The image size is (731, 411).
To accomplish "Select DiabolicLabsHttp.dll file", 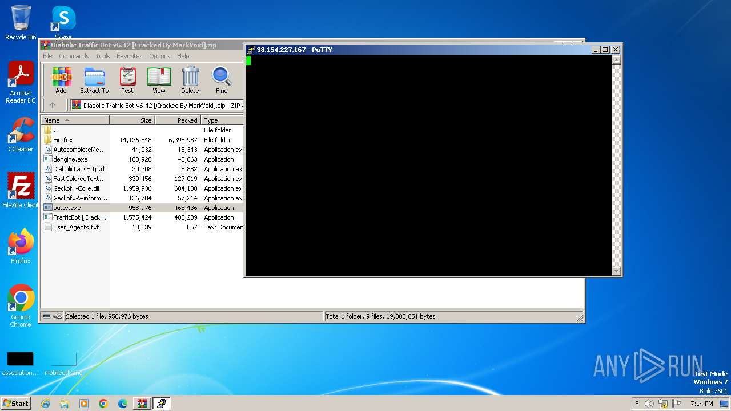I will pyautogui.click(x=143, y=169).
